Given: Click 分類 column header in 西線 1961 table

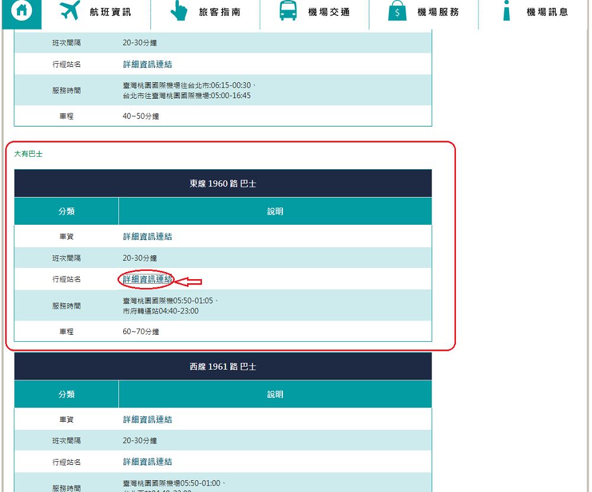Looking at the screenshot, I should click(x=66, y=394).
